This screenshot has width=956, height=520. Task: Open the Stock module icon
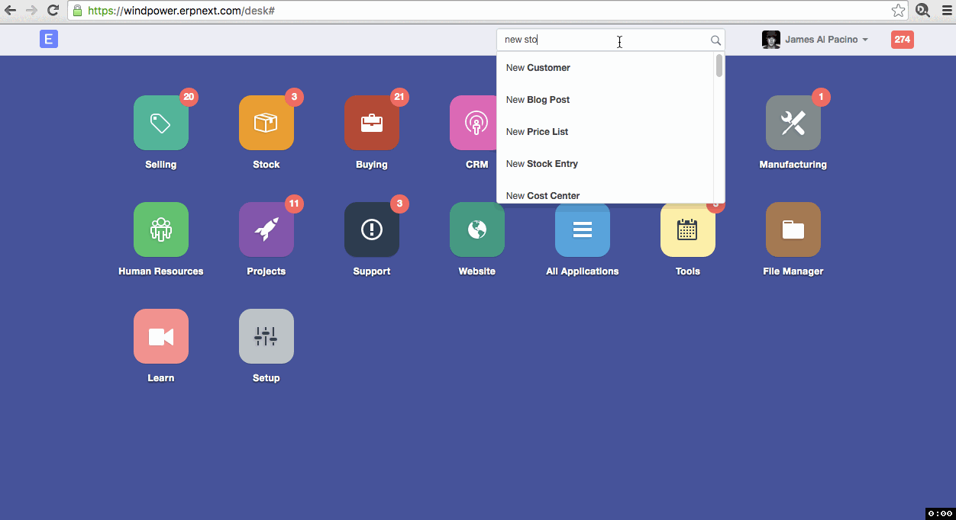tap(266, 123)
